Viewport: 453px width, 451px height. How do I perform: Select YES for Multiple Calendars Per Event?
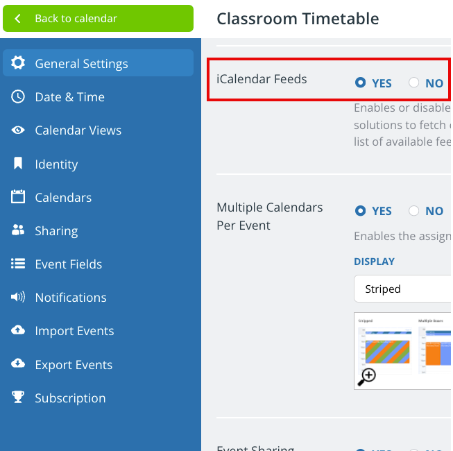tap(360, 211)
